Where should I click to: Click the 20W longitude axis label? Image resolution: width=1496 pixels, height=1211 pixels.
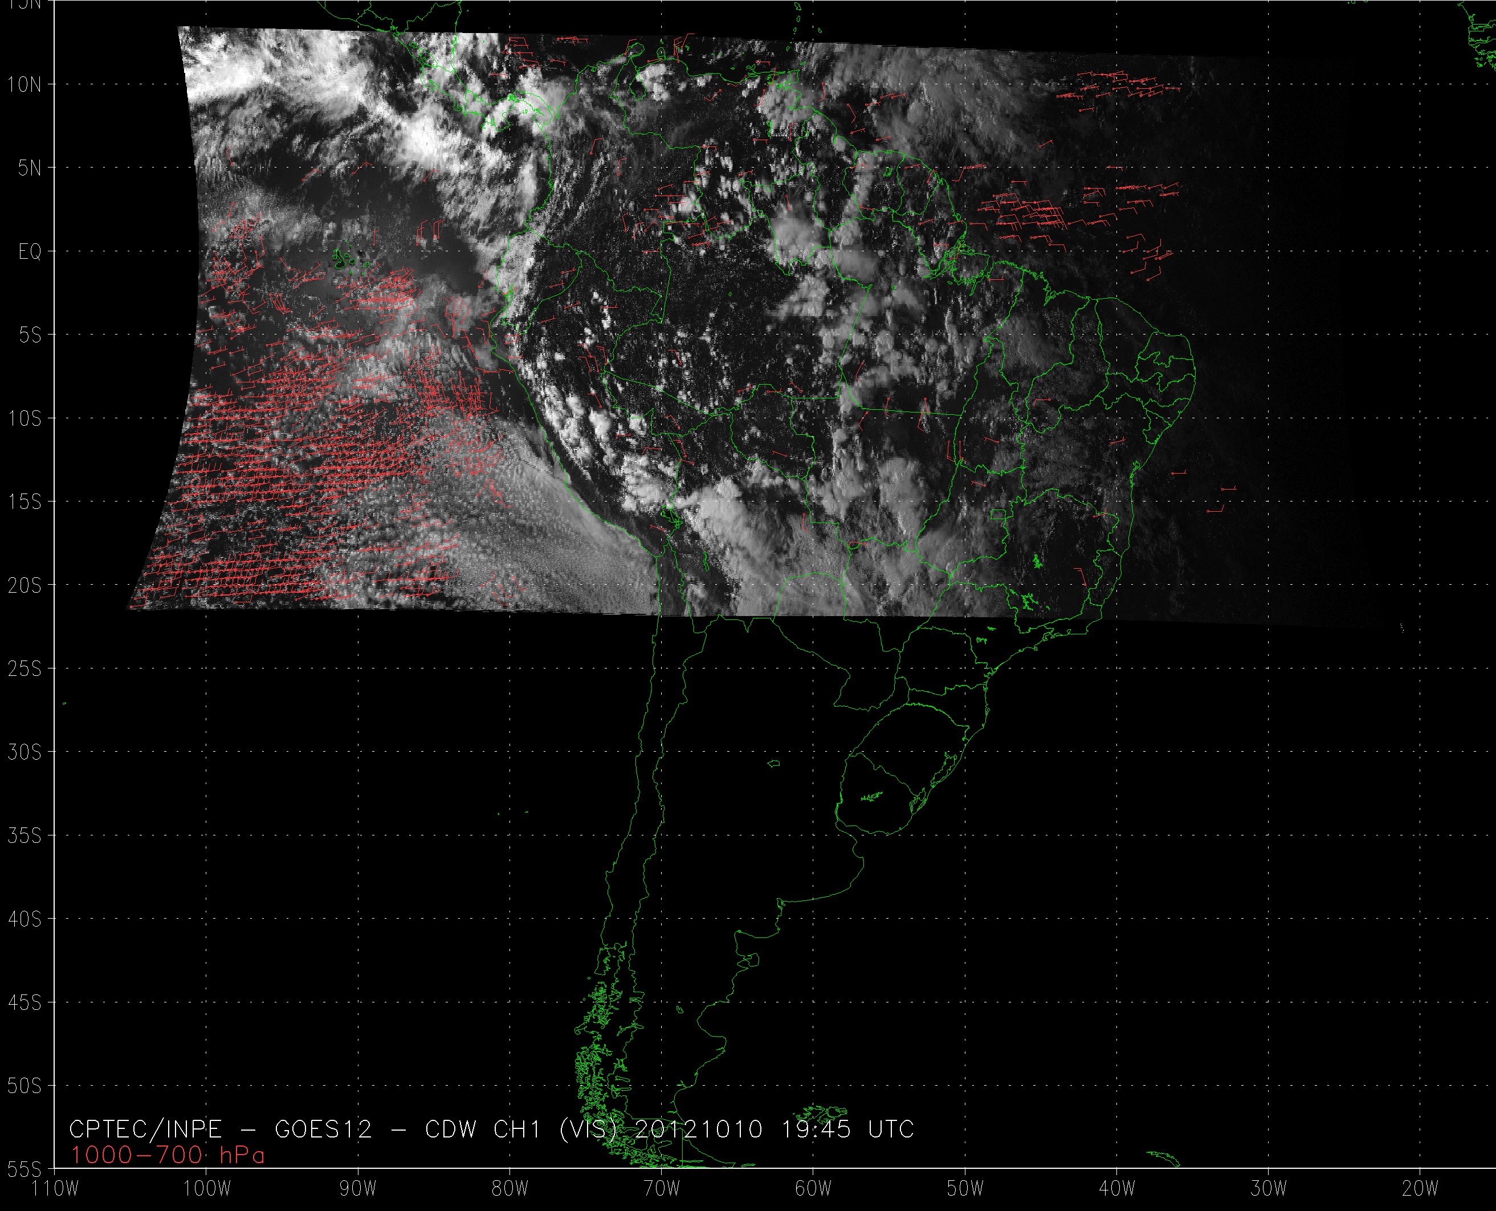1420,1187
